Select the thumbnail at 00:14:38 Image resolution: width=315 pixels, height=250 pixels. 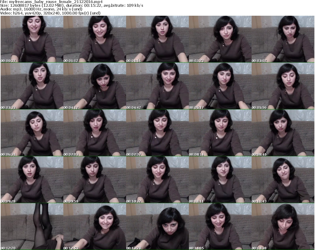click(x=283, y=227)
